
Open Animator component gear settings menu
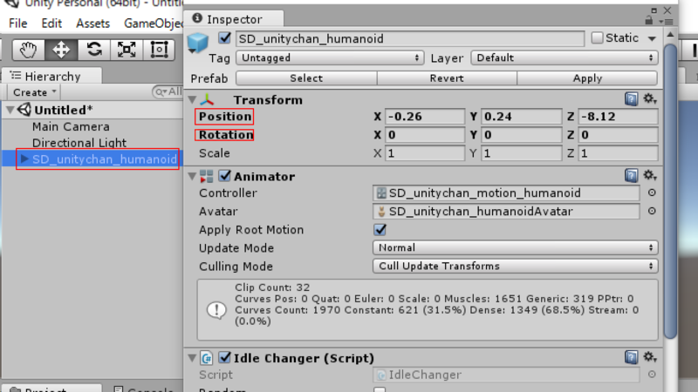(x=650, y=176)
